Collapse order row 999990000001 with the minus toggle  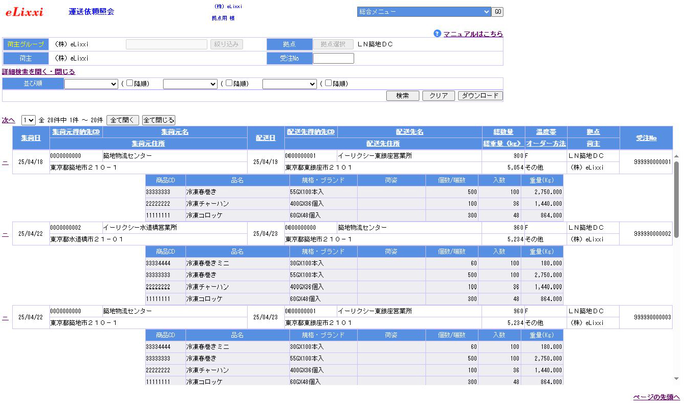point(5,162)
